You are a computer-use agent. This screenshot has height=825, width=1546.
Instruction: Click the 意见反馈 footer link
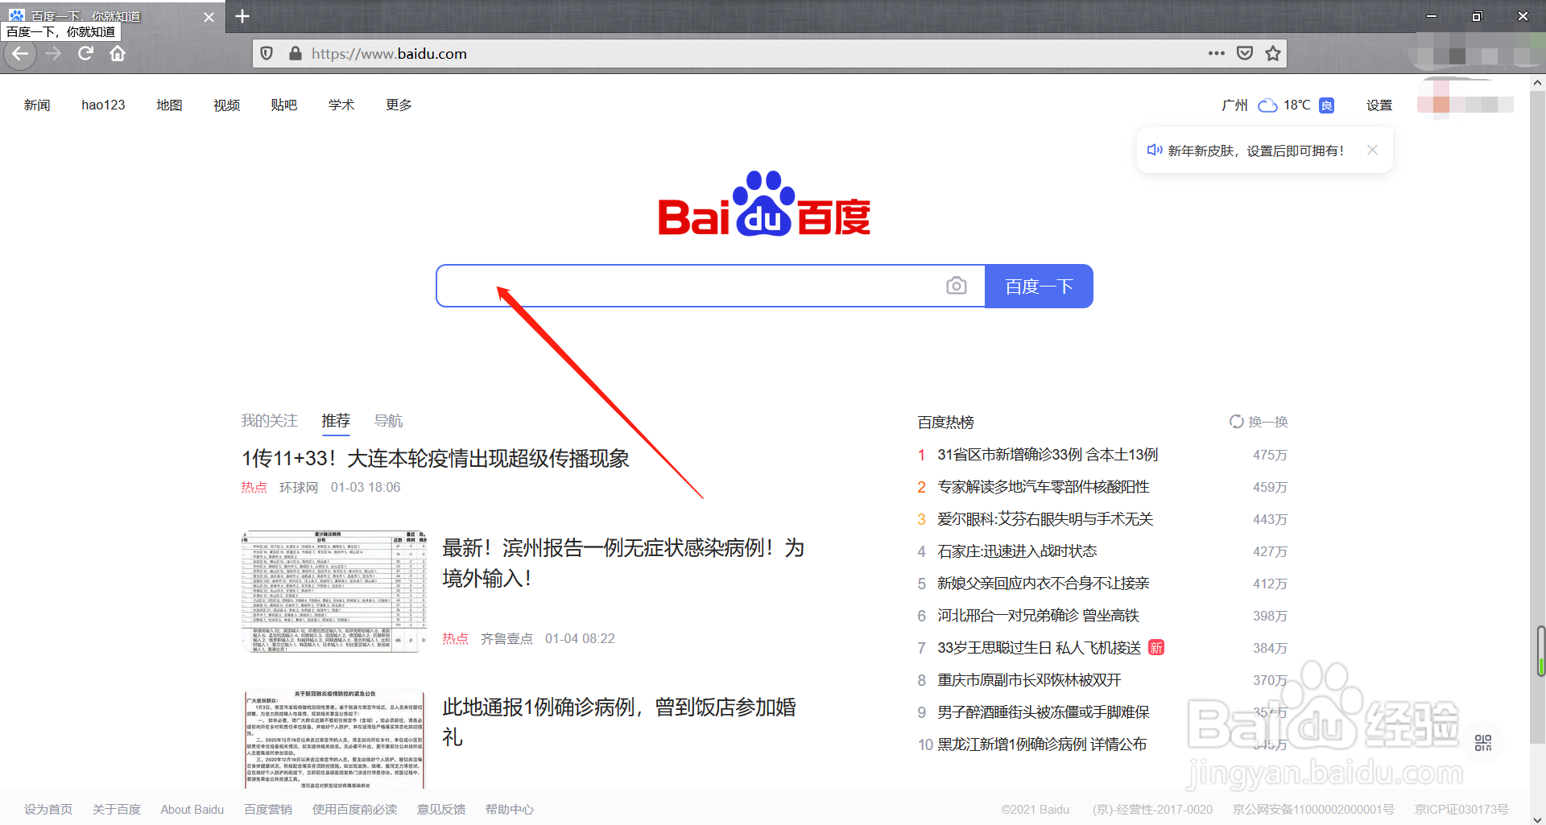[x=441, y=809]
